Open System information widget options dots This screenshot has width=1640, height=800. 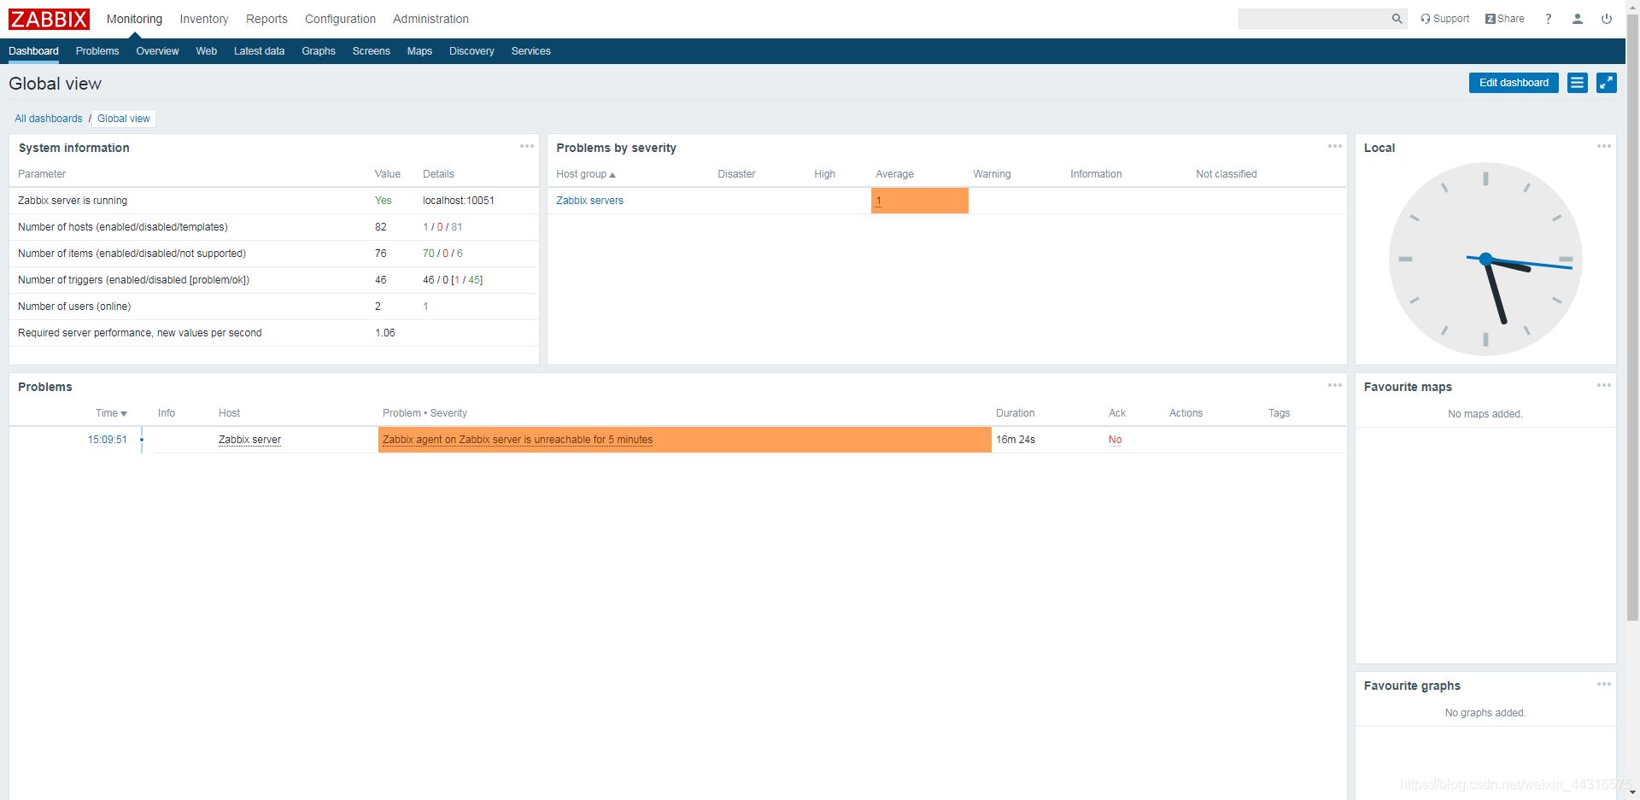[x=527, y=146]
